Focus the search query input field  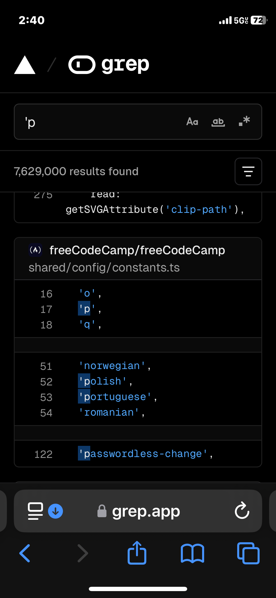pyautogui.click(x=101, y=122)
